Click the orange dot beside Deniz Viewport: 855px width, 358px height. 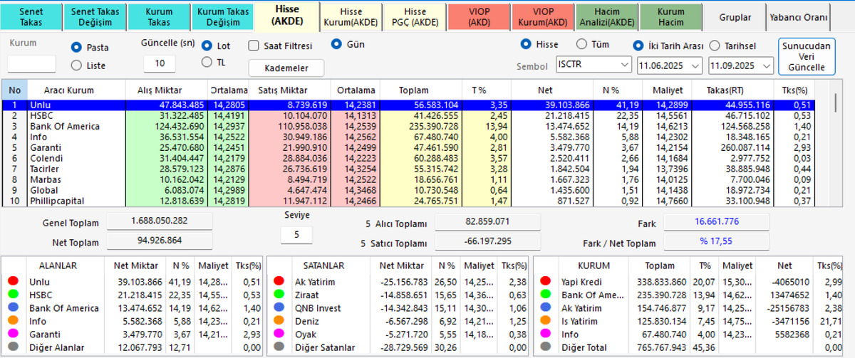tap(278, 321)
